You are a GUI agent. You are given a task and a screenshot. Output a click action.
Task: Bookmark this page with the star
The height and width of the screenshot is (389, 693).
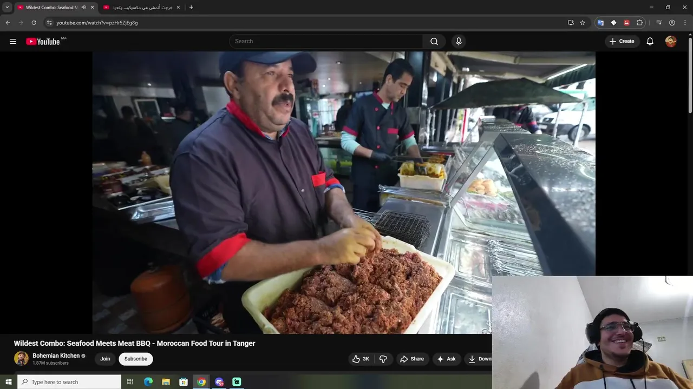pyautogui.click(x=583, y=23)
